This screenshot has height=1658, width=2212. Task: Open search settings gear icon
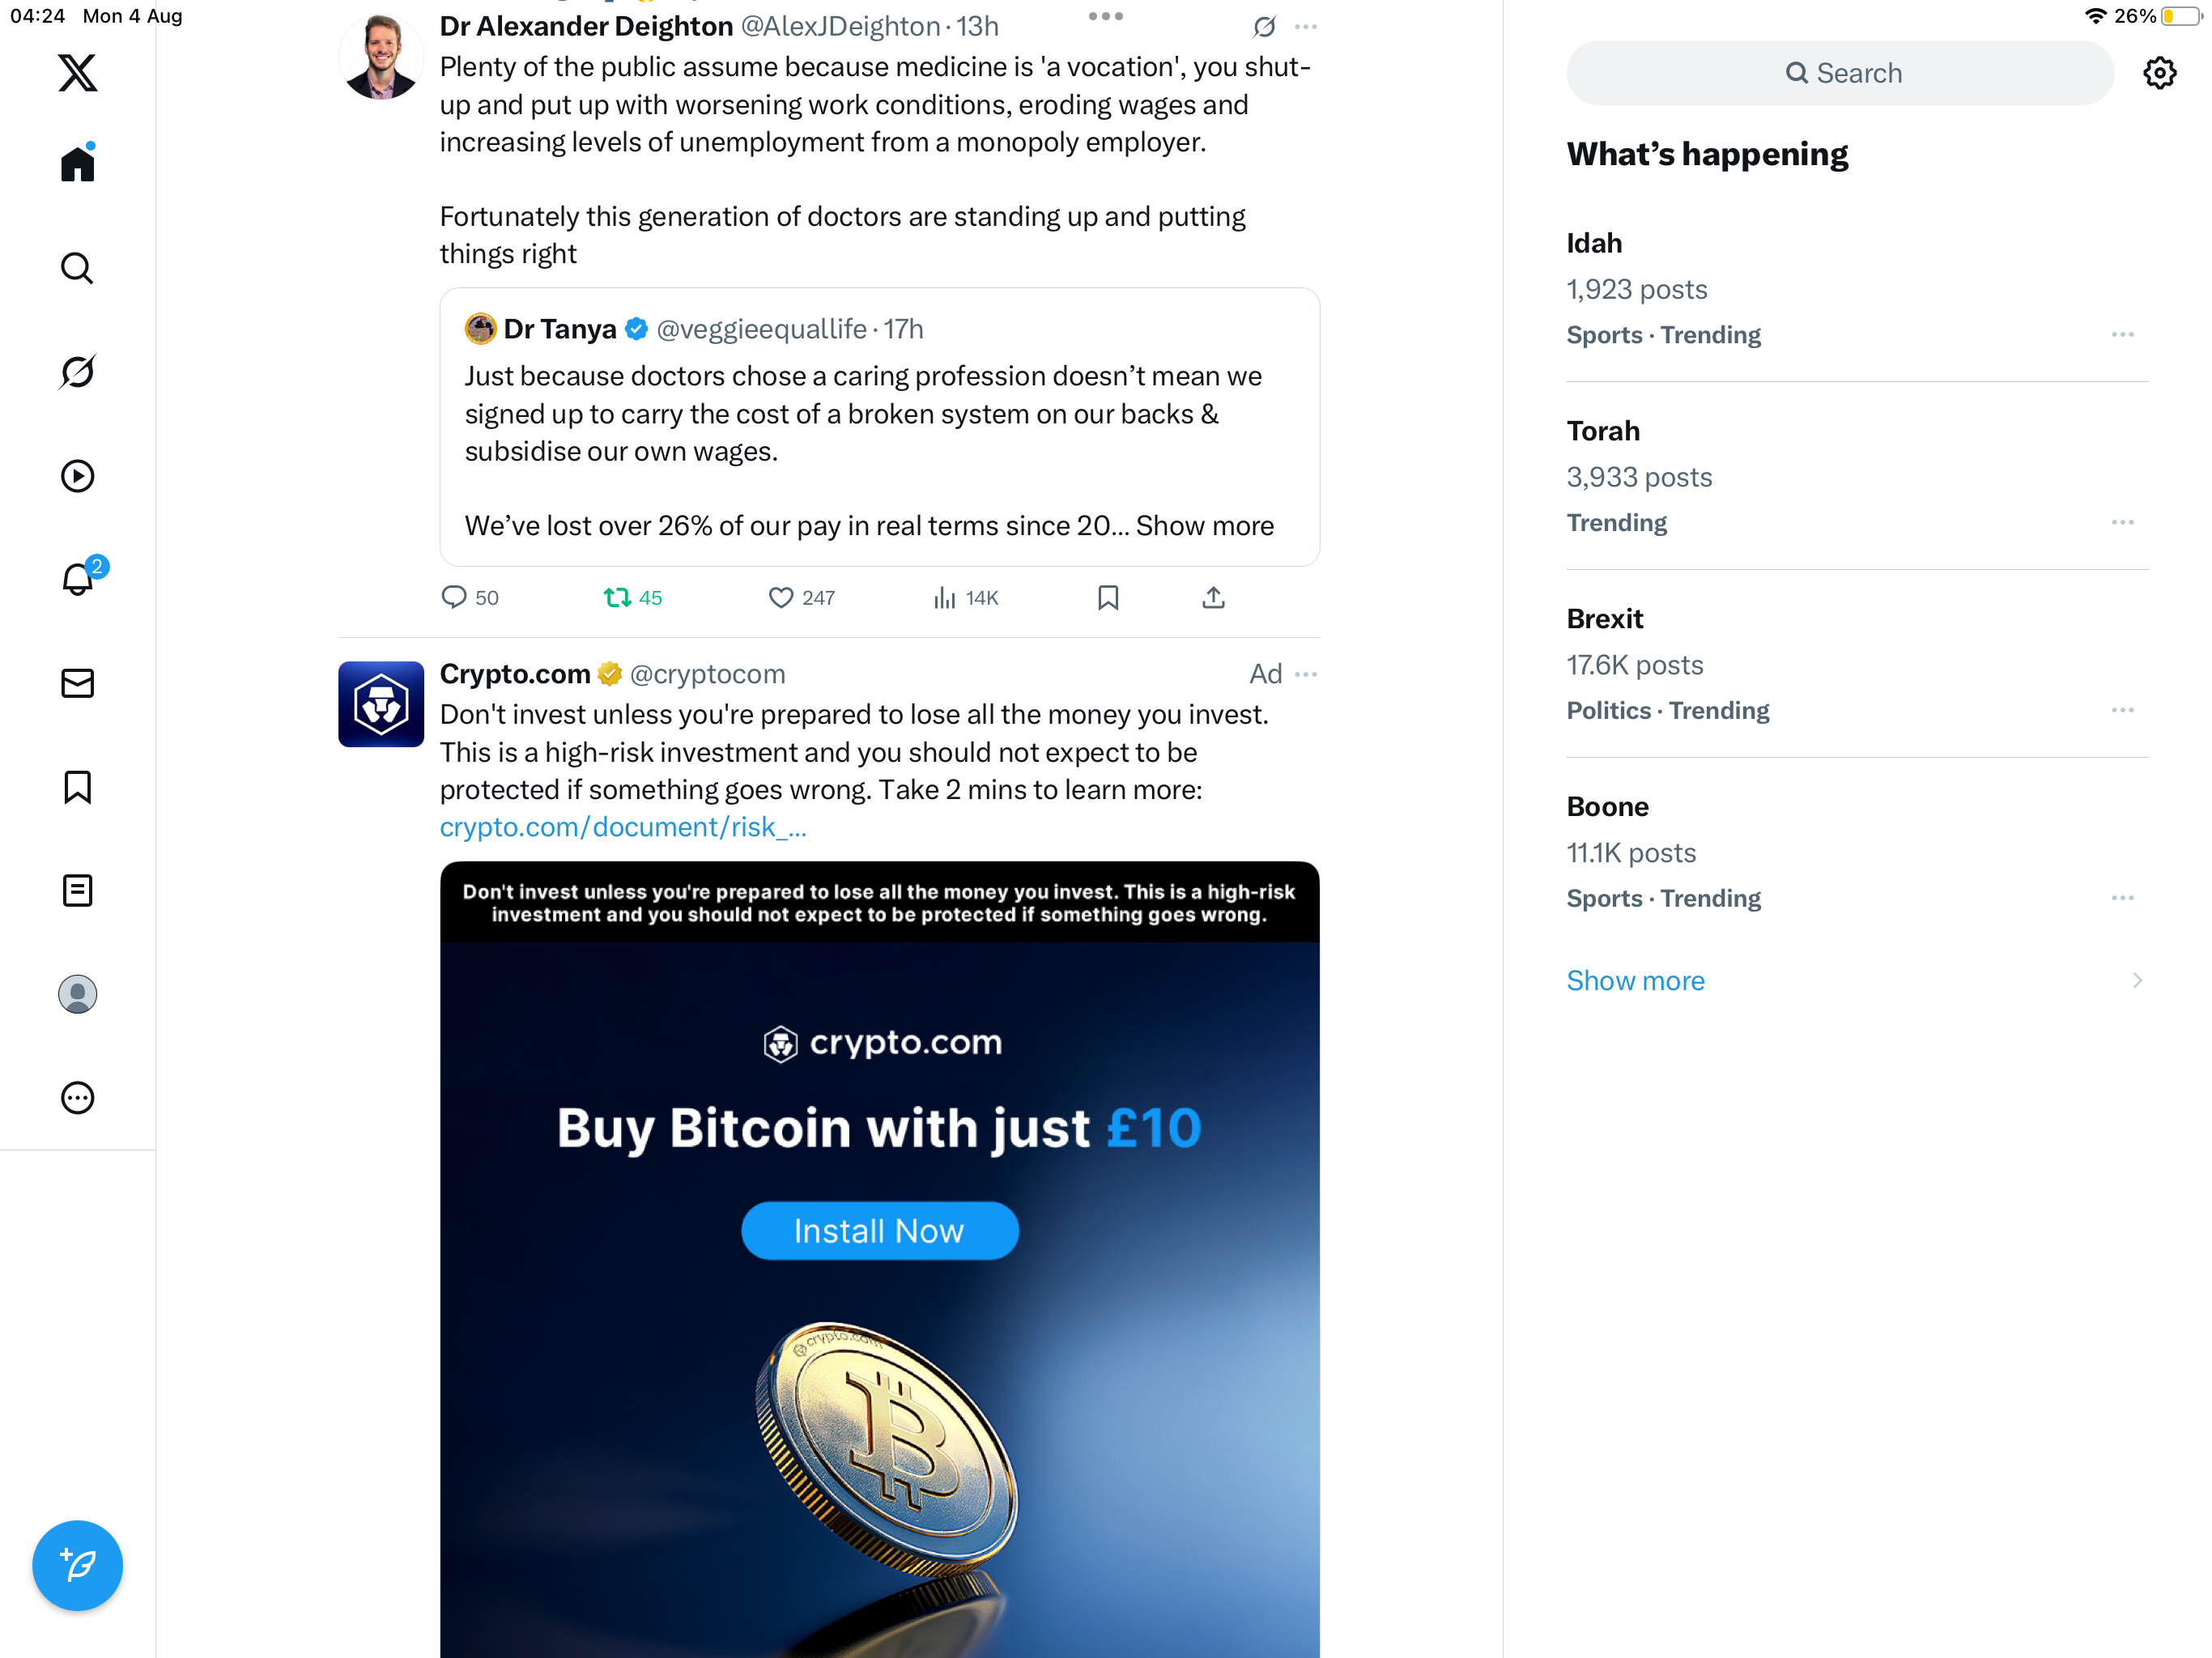tap(2159, 73)
